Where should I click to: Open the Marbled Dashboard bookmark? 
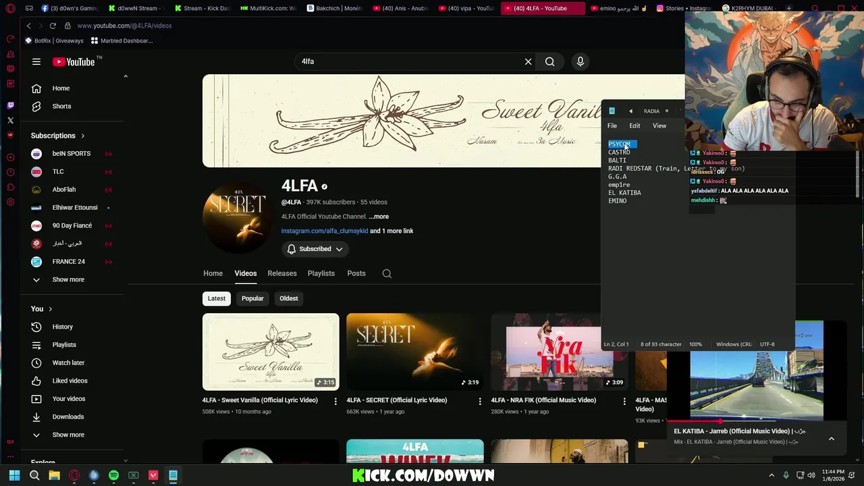tap(122, 40)
